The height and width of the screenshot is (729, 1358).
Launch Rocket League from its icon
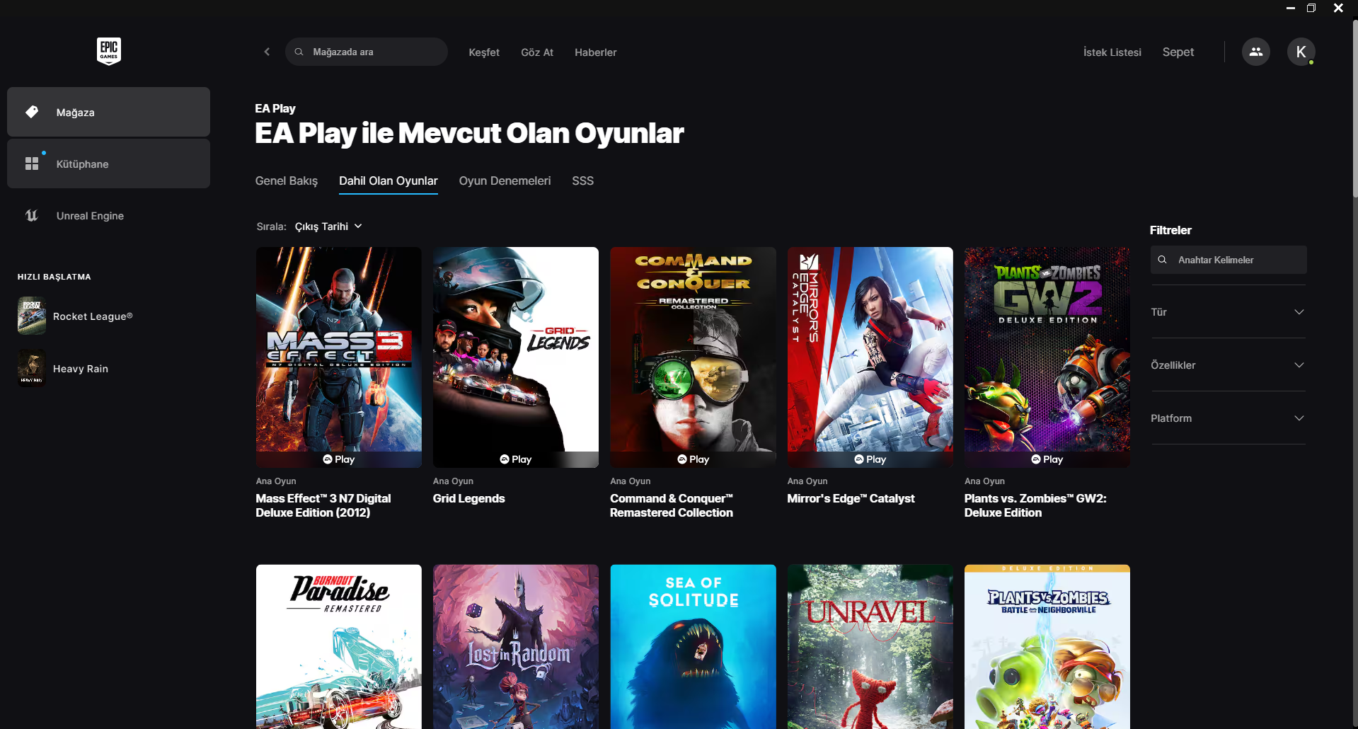coord(32,316)
